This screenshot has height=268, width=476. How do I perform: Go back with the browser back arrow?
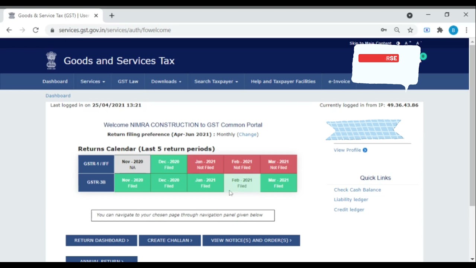click(x=9, y=30)
